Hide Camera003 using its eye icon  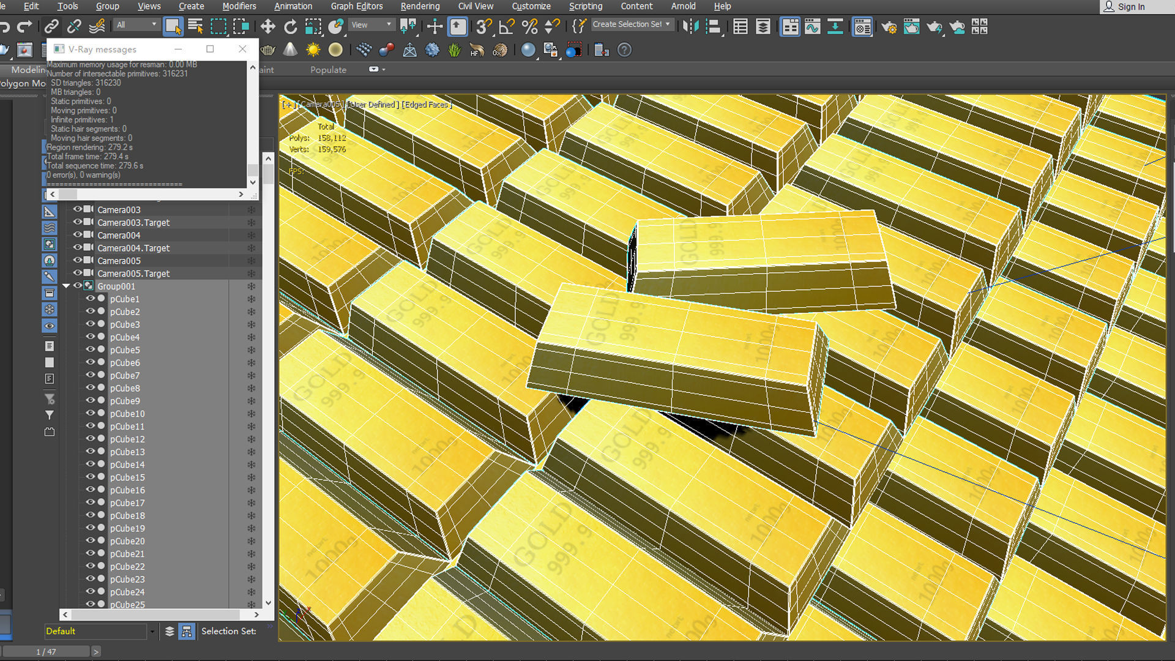pyautogui.click(x=78, y=209)
